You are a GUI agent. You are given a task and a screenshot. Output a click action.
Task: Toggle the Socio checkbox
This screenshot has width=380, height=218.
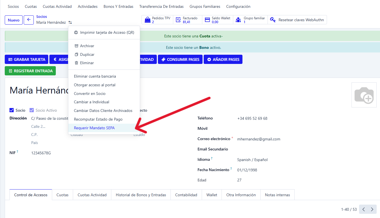(x=12, y=110)
